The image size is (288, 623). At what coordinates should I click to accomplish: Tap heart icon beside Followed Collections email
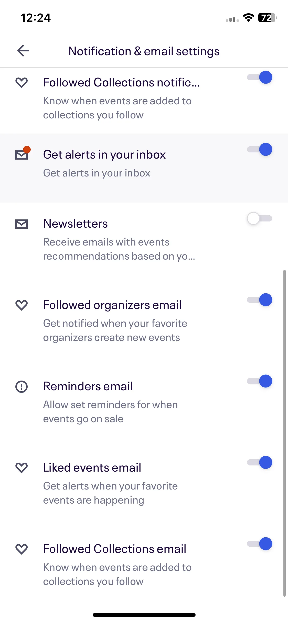click(22, 549)
